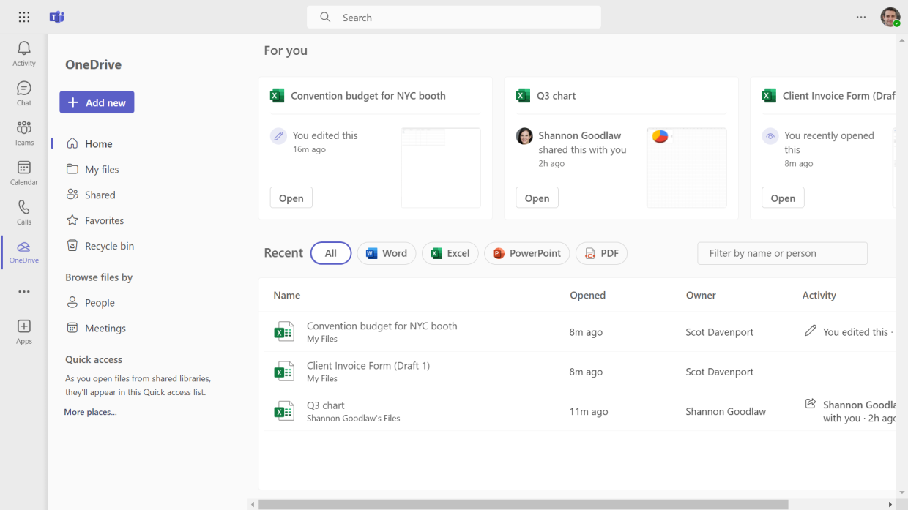Image resolution: width=908 pixels, height=510 pixels.
Task: Select the All filter tab
Action: [x=331, y=253]
